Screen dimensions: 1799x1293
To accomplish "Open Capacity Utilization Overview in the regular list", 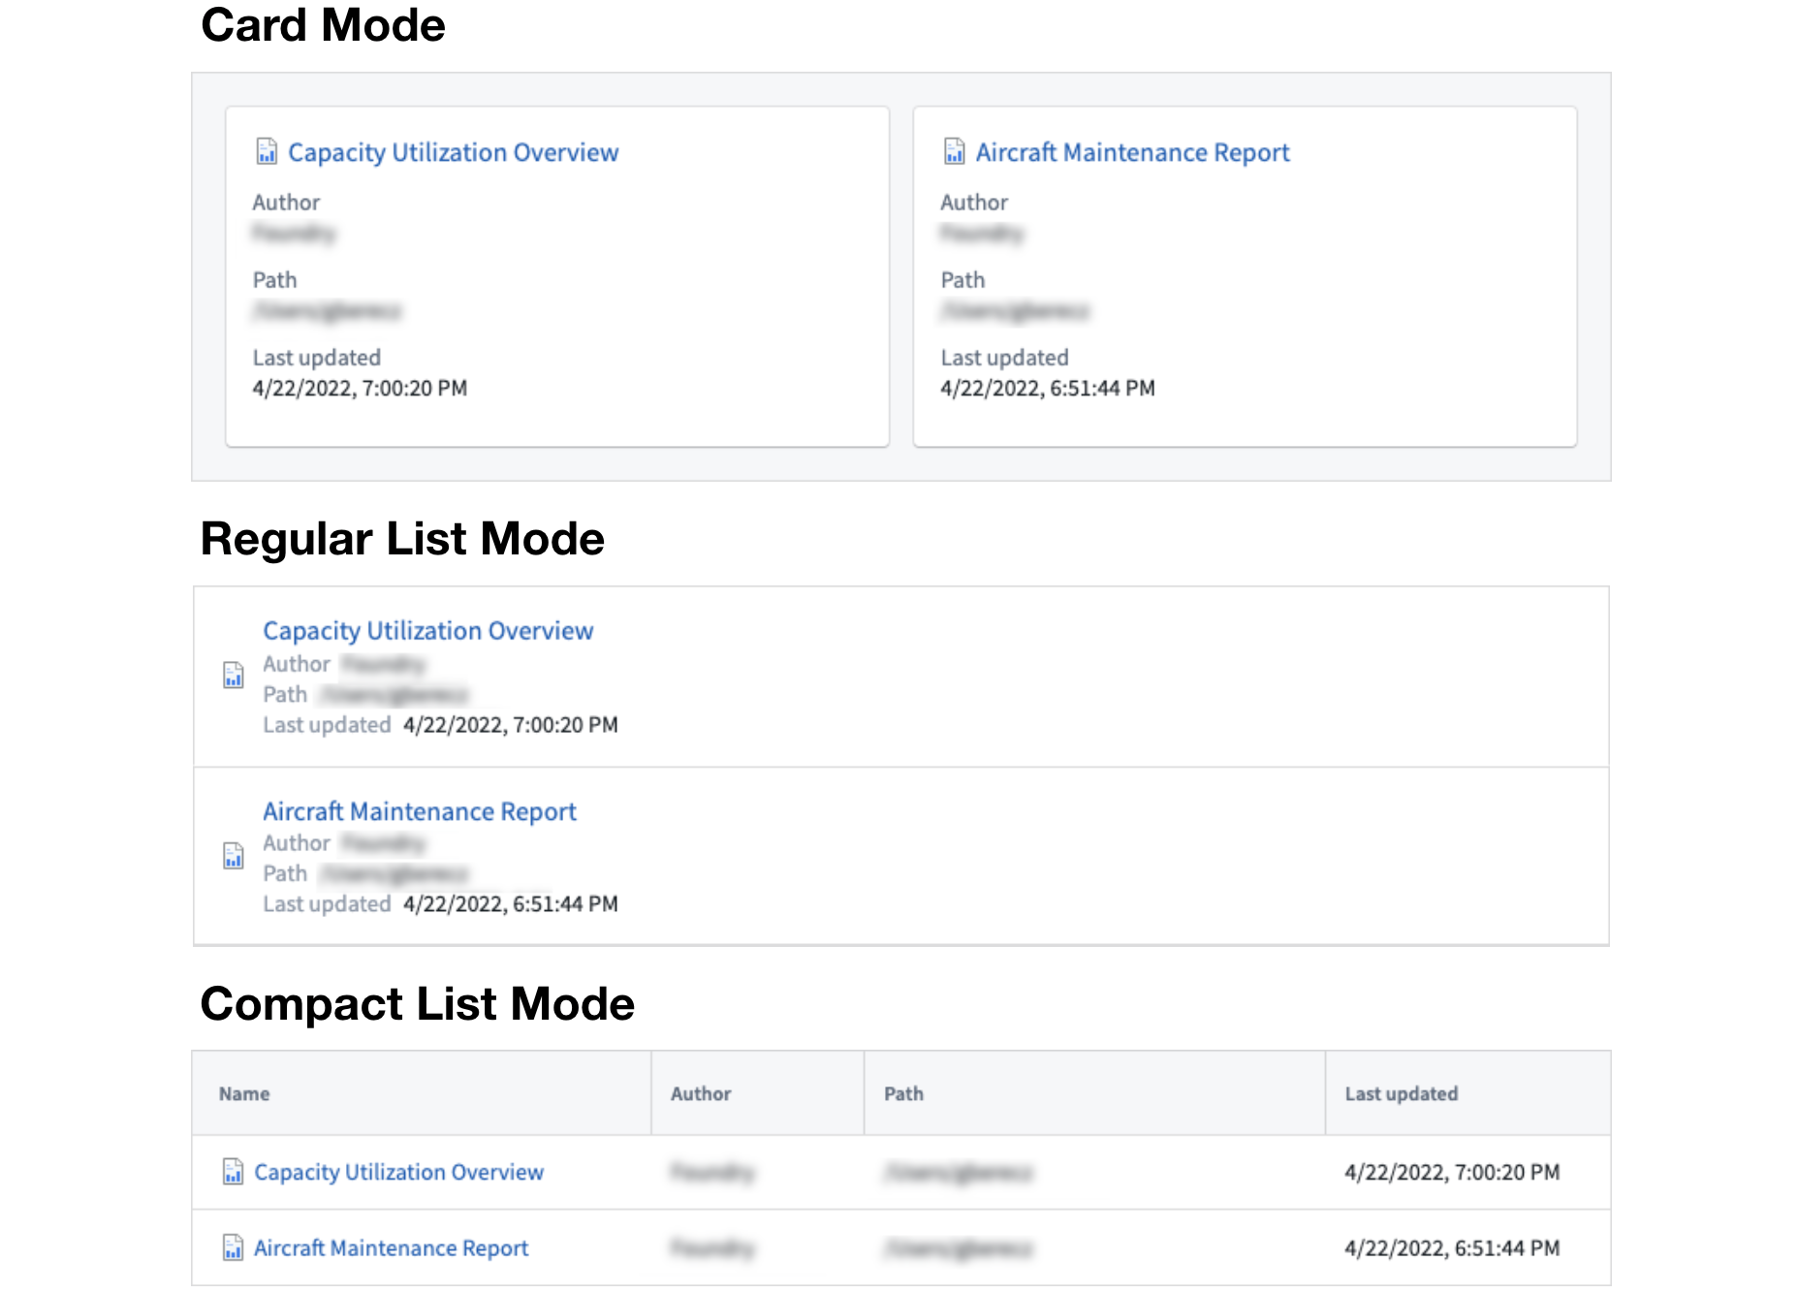I will tap(427, 631).
